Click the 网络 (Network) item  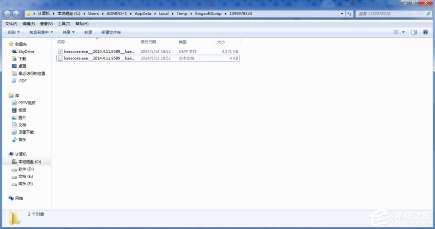(20, 198)
